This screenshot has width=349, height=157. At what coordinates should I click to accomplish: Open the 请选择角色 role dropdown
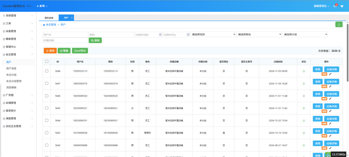click(259, 34)
